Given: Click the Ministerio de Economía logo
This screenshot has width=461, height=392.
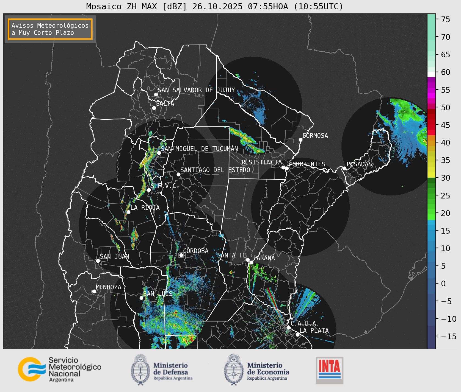Looking at the screenshot, I should pos(256,370).
